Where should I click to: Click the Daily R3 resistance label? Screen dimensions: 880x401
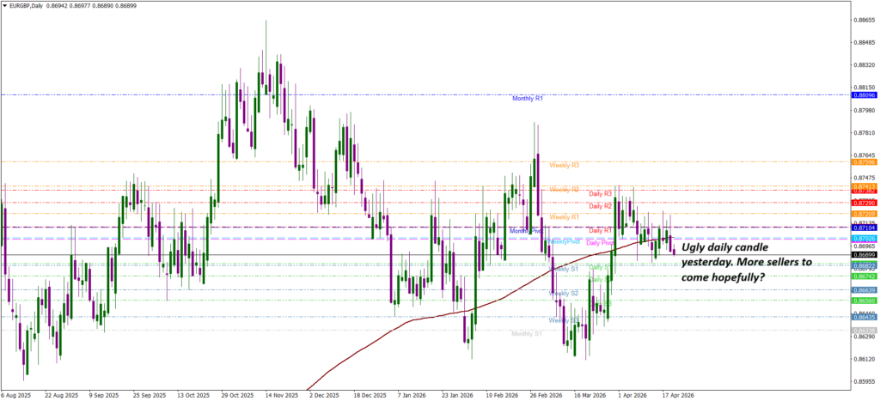pyautogui.click(x=601, y=194)
